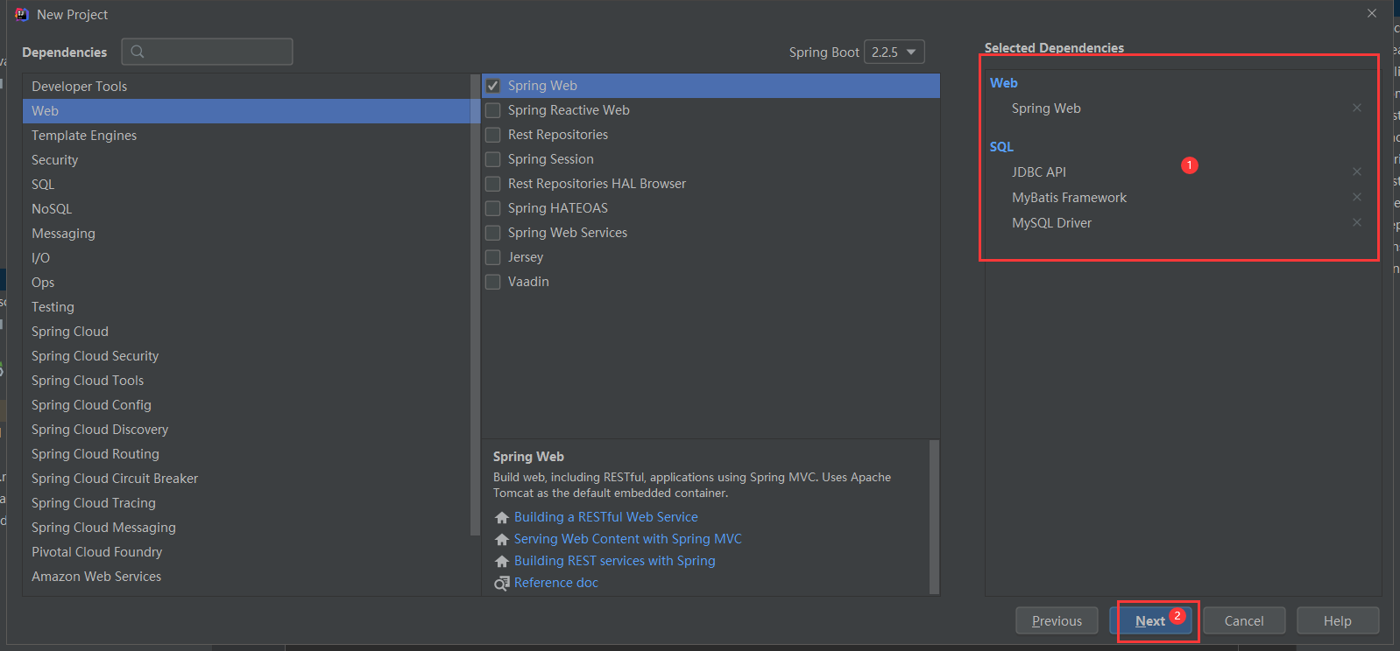
Task: Click the search magnifier icon in Dependencies field
Action: point(138,52)
